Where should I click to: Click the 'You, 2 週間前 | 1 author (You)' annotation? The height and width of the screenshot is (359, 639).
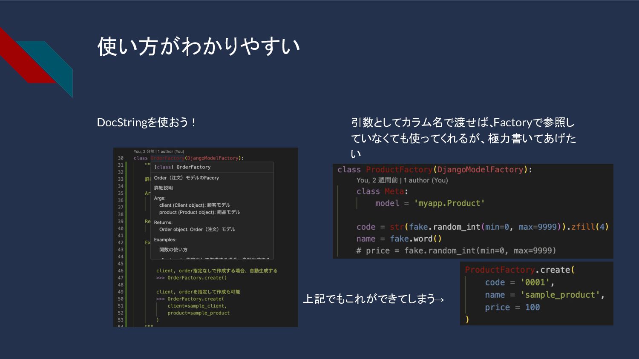pyautogui.click(x=402, y=180)
